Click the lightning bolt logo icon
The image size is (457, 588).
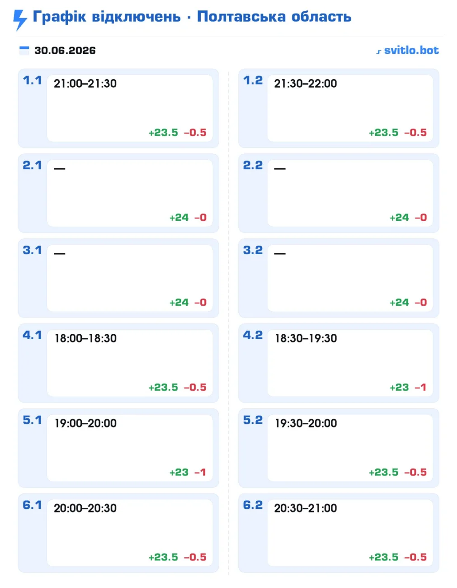click(x=20, y=19)
